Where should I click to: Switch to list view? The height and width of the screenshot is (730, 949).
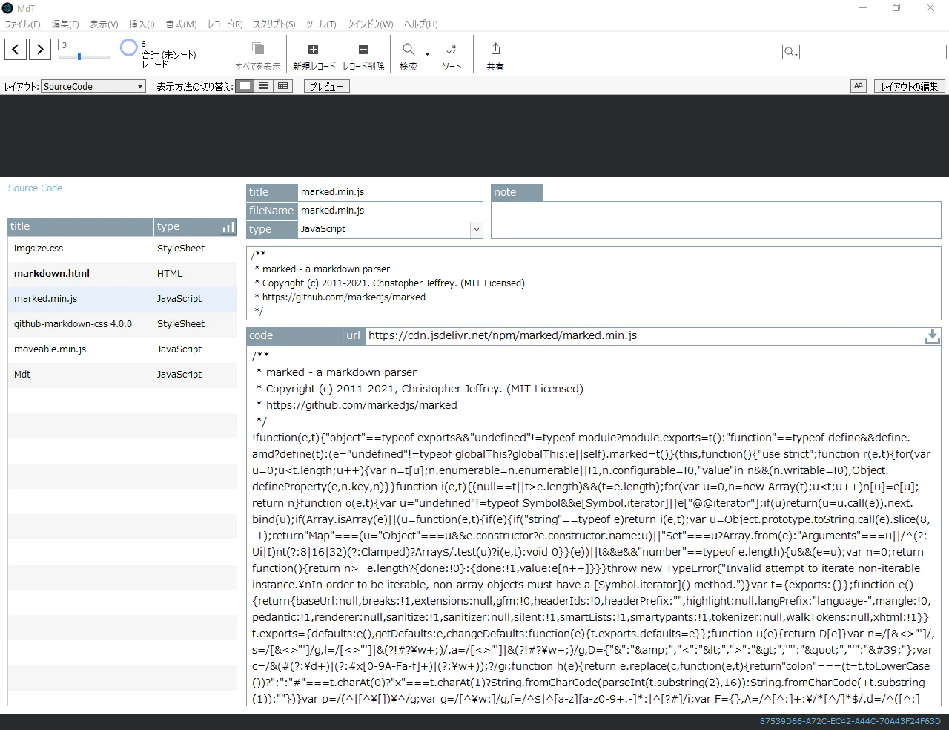point(263,86)
